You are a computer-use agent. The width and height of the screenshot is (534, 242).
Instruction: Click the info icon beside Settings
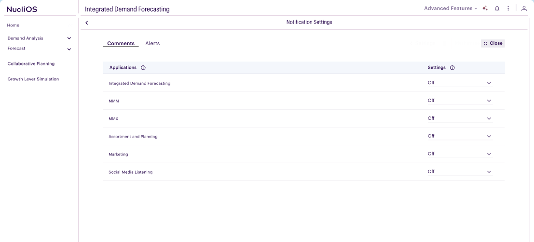tap(452, 68)
